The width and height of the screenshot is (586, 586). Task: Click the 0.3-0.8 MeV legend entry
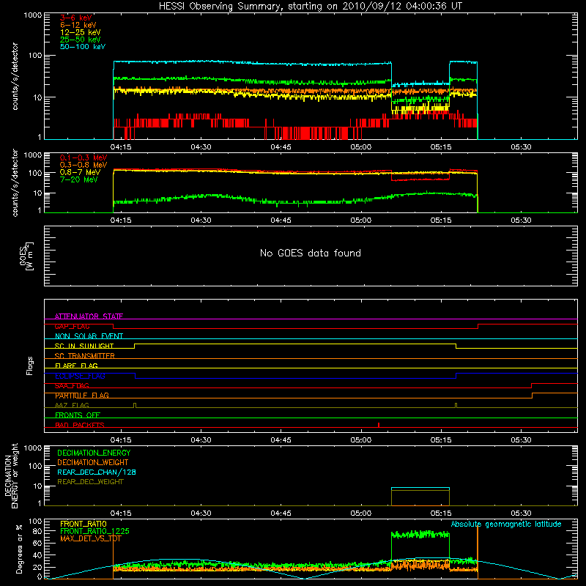click(84, 165)
